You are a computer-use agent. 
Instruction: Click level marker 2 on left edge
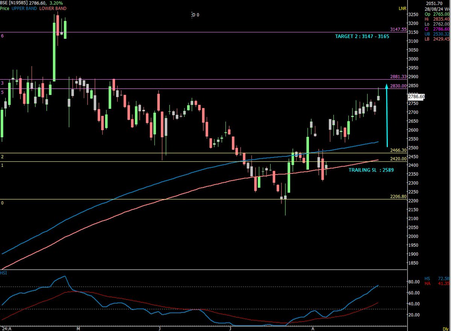click(2, 156)
